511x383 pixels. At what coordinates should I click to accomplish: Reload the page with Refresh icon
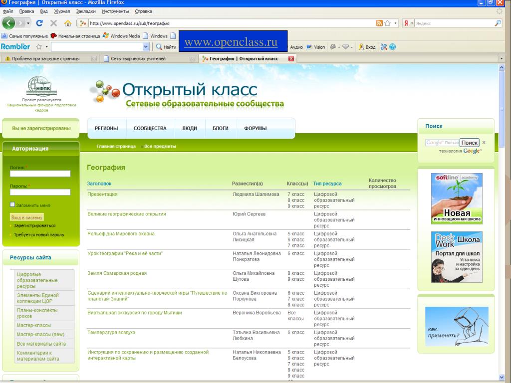[x=39, y=23]
